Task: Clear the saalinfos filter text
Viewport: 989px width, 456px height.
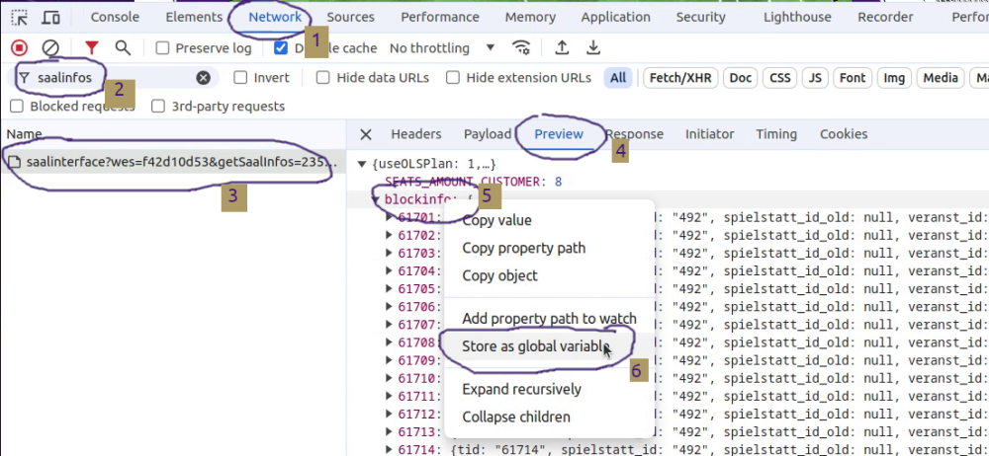Action: [x=203, y=78]
